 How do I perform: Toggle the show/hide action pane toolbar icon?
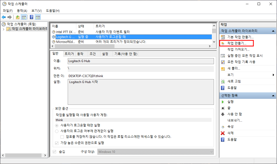pos(38,17)
